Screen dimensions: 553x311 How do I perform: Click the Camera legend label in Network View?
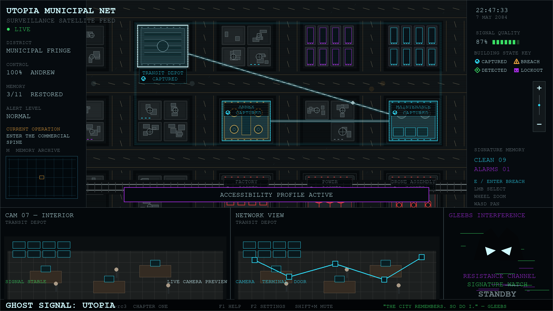[245, 282]
